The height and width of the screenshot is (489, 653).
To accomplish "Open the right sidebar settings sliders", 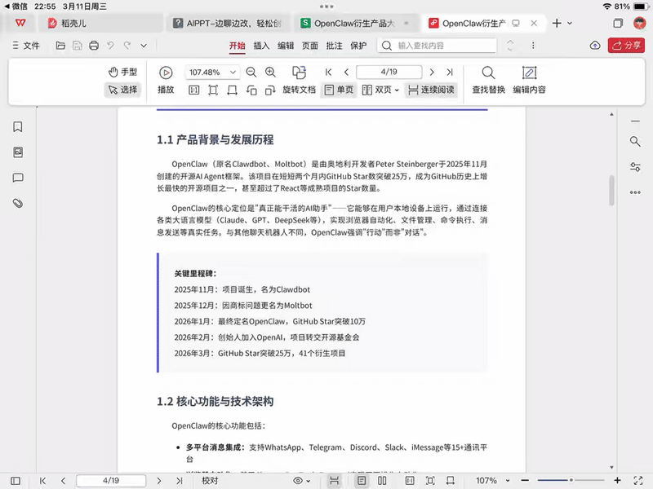I will (635, 167).
